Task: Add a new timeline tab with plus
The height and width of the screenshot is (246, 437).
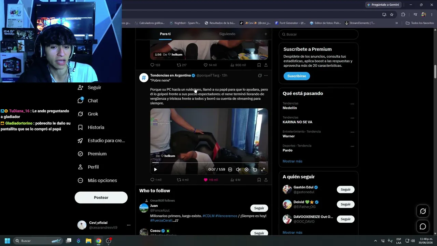Action: [266, 34]
